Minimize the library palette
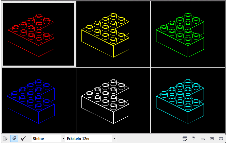226x143 pixels. click(203, 139)
